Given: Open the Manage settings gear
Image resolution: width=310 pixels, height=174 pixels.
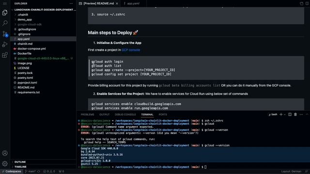Looking at the screenshot, I should [5, 163].
